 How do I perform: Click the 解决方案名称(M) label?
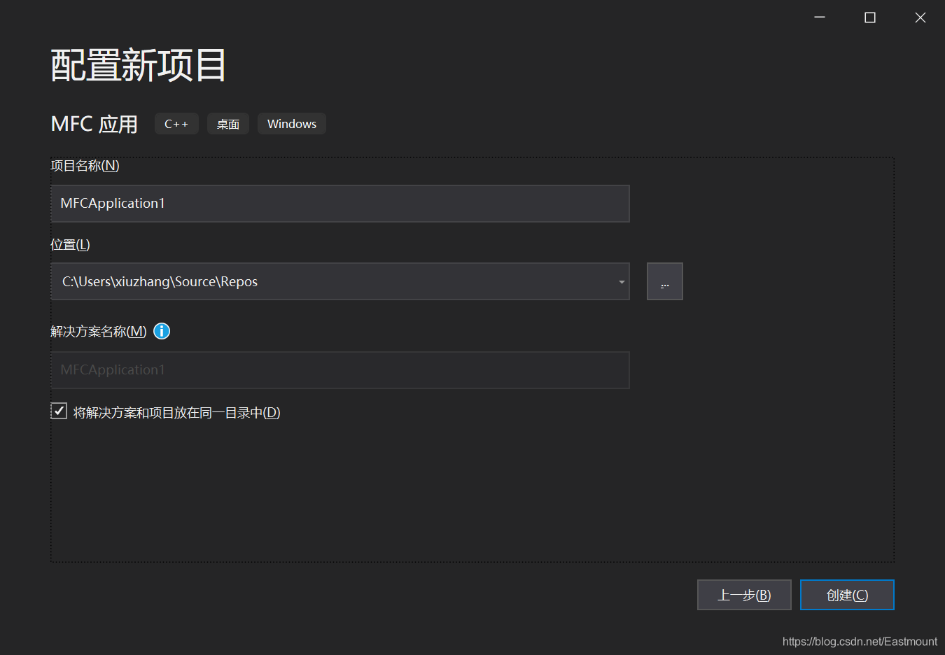tap(99, 332)
